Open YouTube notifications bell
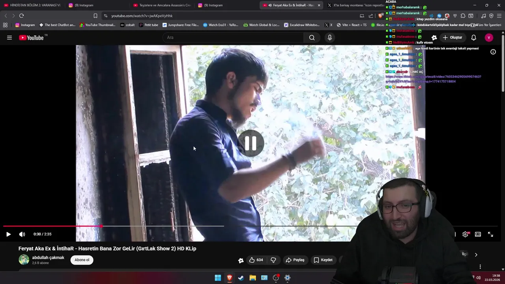The width and height of the screenshot is (505, 284). [473, 37]
